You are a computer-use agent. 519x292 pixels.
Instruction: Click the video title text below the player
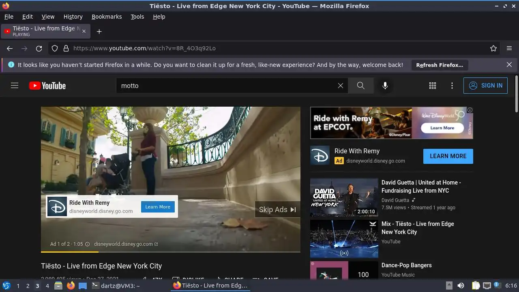101,266
